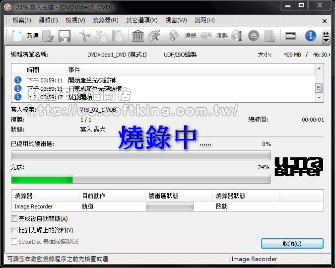Click the 事件 column header in log
This screenshot has height=268, width=335.
74,70
